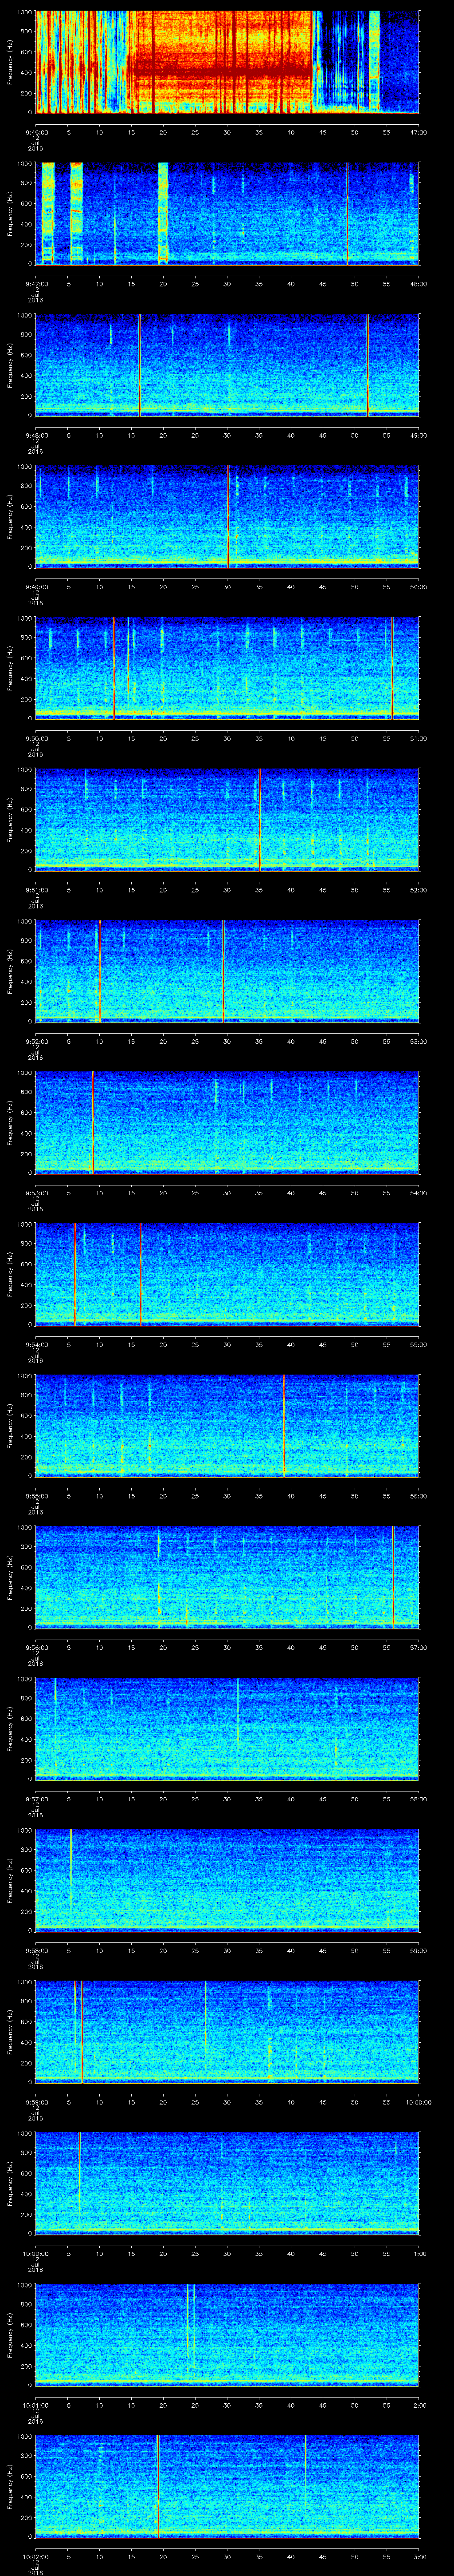Click the red spike near 52 seconds in 9:48:00 spectrogram
454x2576 pixels.
[x=367, y=365]
